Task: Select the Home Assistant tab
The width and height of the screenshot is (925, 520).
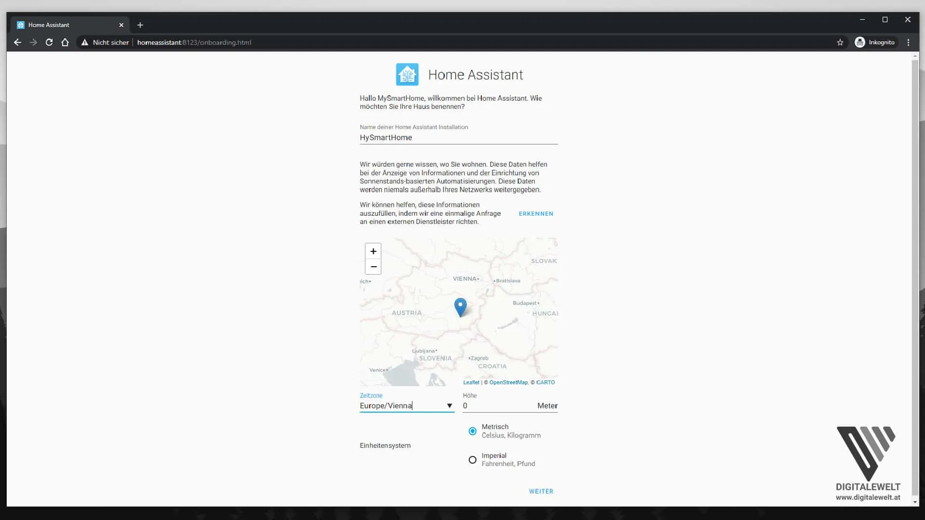Action: coord(70,25)
